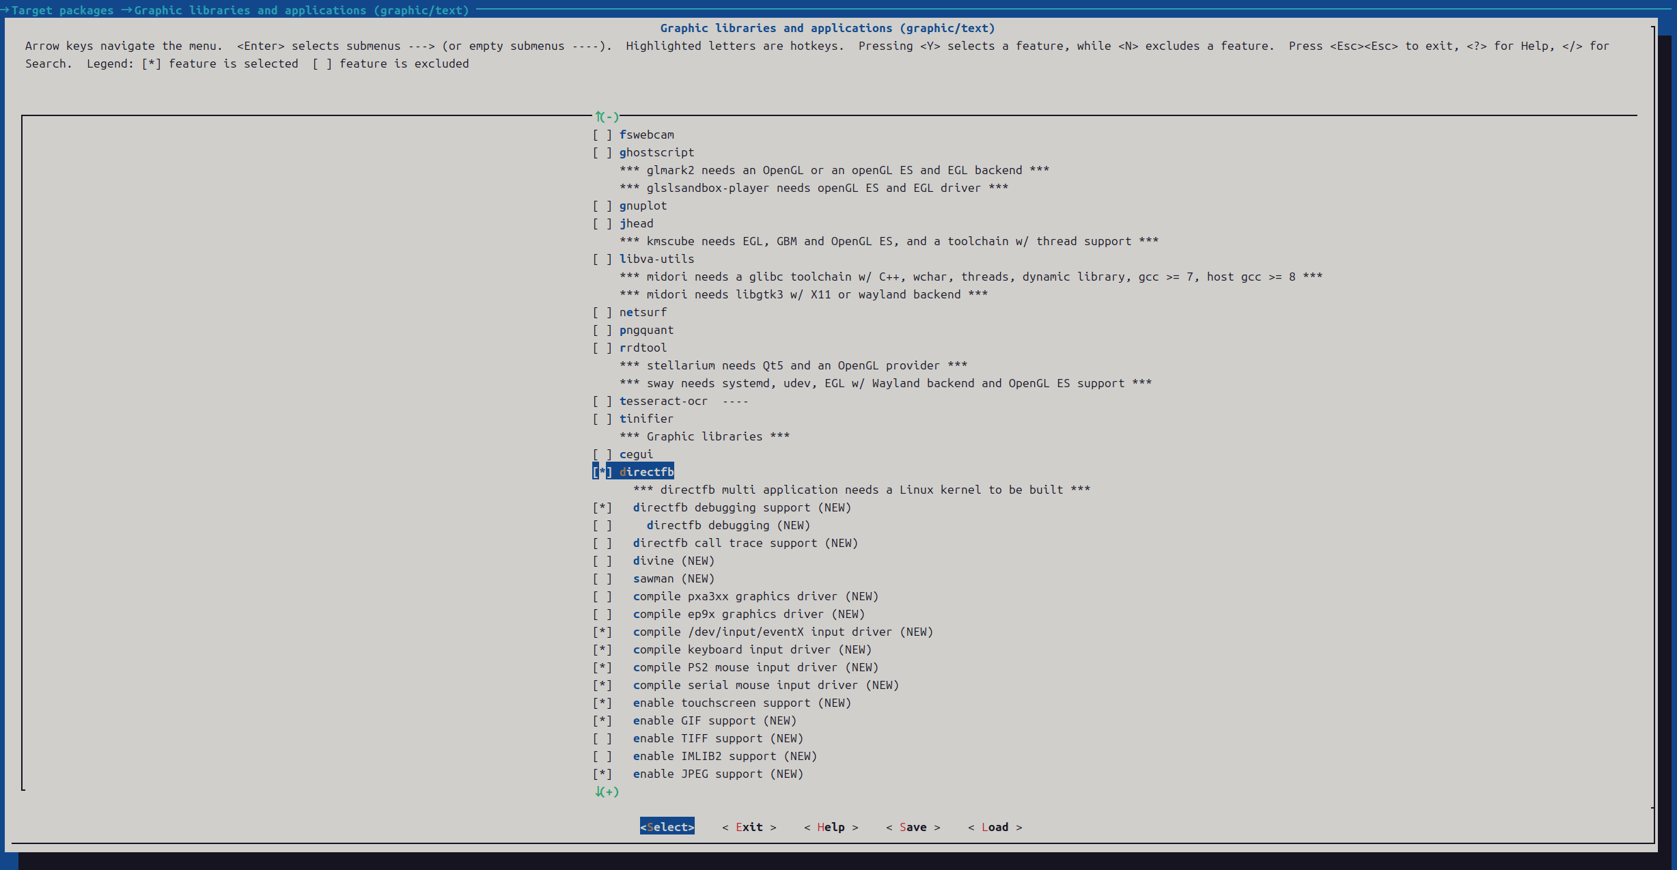Toggle the enable TIFF support option

pos(602,738)
